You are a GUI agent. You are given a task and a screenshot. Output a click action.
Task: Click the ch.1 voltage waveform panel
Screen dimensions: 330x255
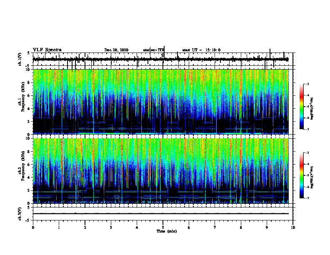click(x=163, y=59)
